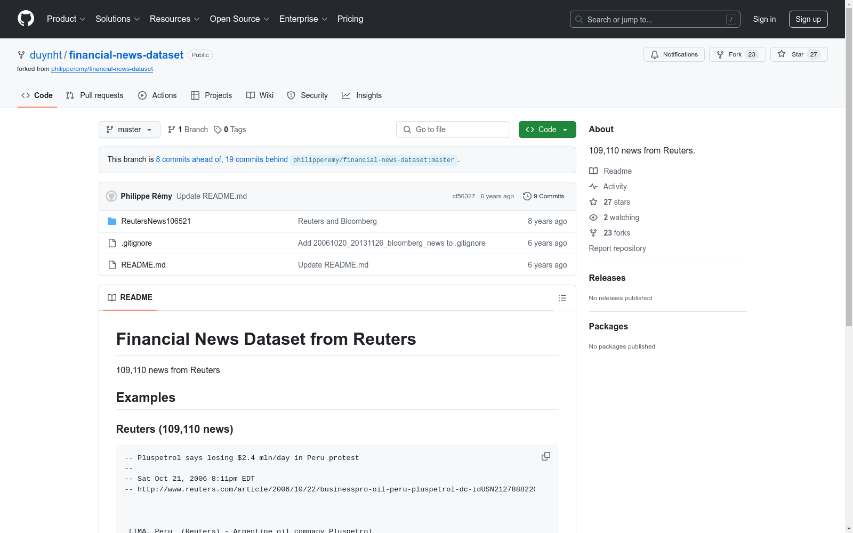Image resolution: width=853 pixels, height=533 pixels.
Task: Open the README outline menu
Action: [562, 298]
